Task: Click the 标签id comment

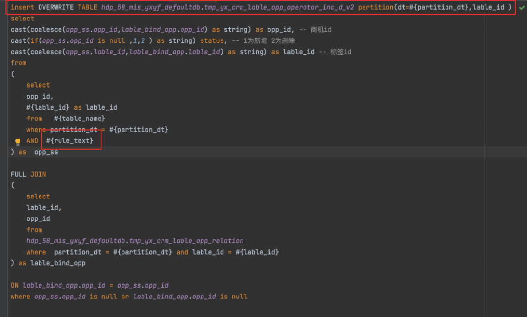Action: pyautogui.click(x=341, y=52)
